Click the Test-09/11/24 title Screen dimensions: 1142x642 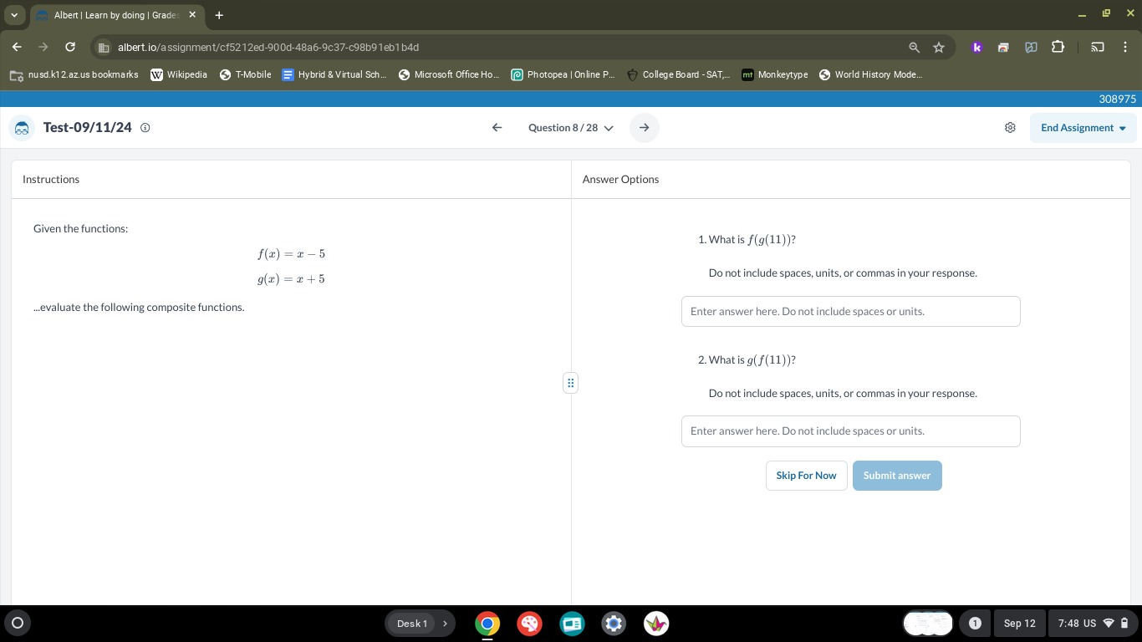(x=88, y=128)
